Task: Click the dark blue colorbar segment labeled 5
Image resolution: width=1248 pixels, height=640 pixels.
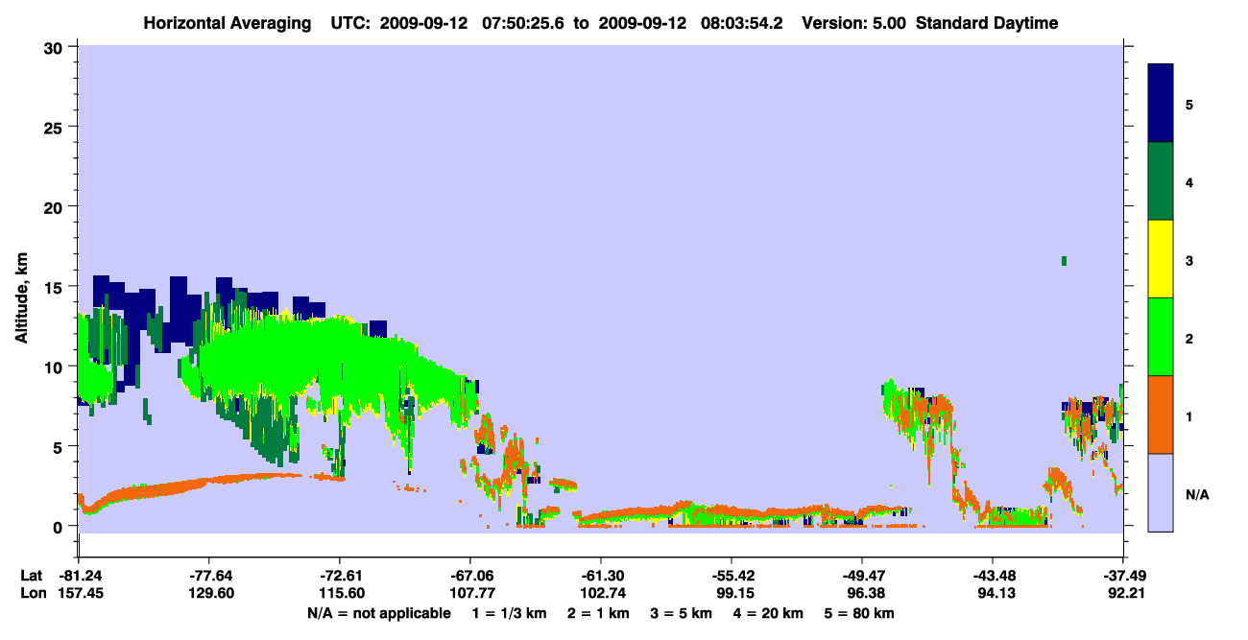Action: 1161,104
